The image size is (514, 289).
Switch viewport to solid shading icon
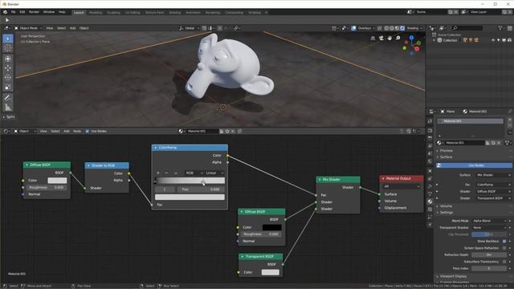tap(392, 28)
